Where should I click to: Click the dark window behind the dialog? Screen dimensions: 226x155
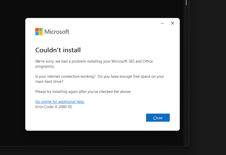click(13, 76)
